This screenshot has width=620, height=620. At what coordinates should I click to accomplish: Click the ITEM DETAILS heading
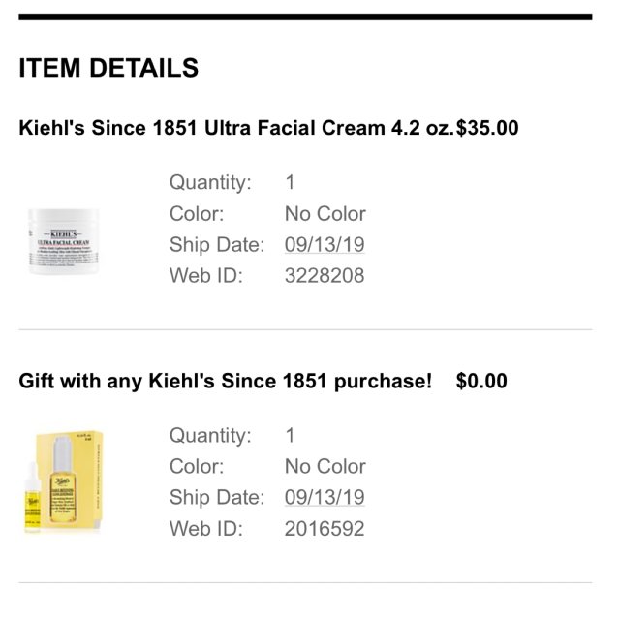108,69
